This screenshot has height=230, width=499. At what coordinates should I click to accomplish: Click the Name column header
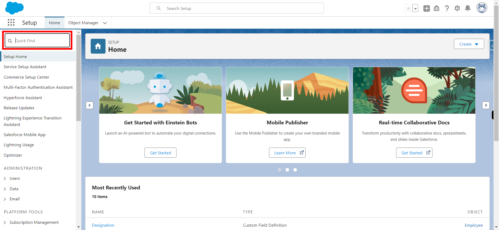click(98, 212)
